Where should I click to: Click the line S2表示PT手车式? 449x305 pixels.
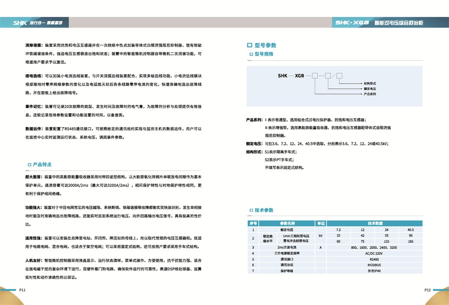pos(279,160)
